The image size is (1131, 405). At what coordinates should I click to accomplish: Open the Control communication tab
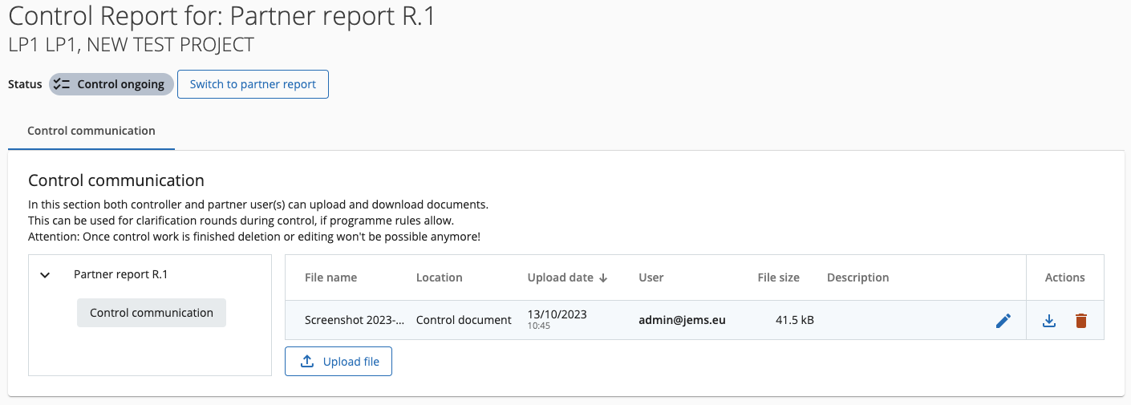pyautogui.click(x=91, y=131)
